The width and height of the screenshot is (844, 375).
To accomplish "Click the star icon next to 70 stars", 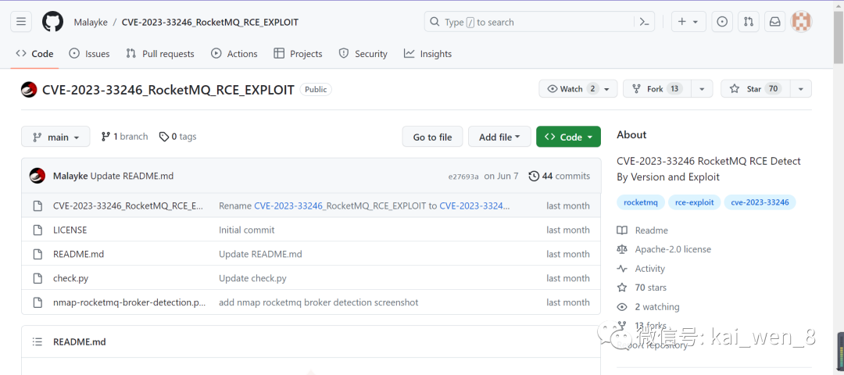I will click(622, 287).
